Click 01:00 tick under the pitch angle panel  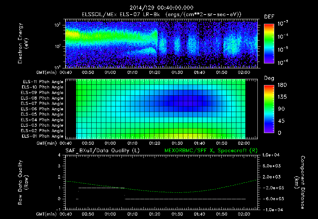coord(110,143)
